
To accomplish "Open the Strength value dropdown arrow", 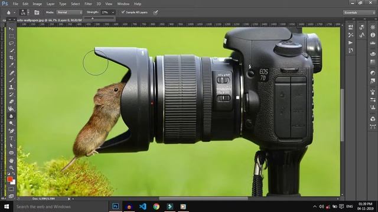I will pyautogui.click(x=113, y=12).
